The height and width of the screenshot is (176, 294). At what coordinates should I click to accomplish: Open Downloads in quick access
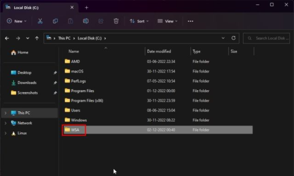24,83
